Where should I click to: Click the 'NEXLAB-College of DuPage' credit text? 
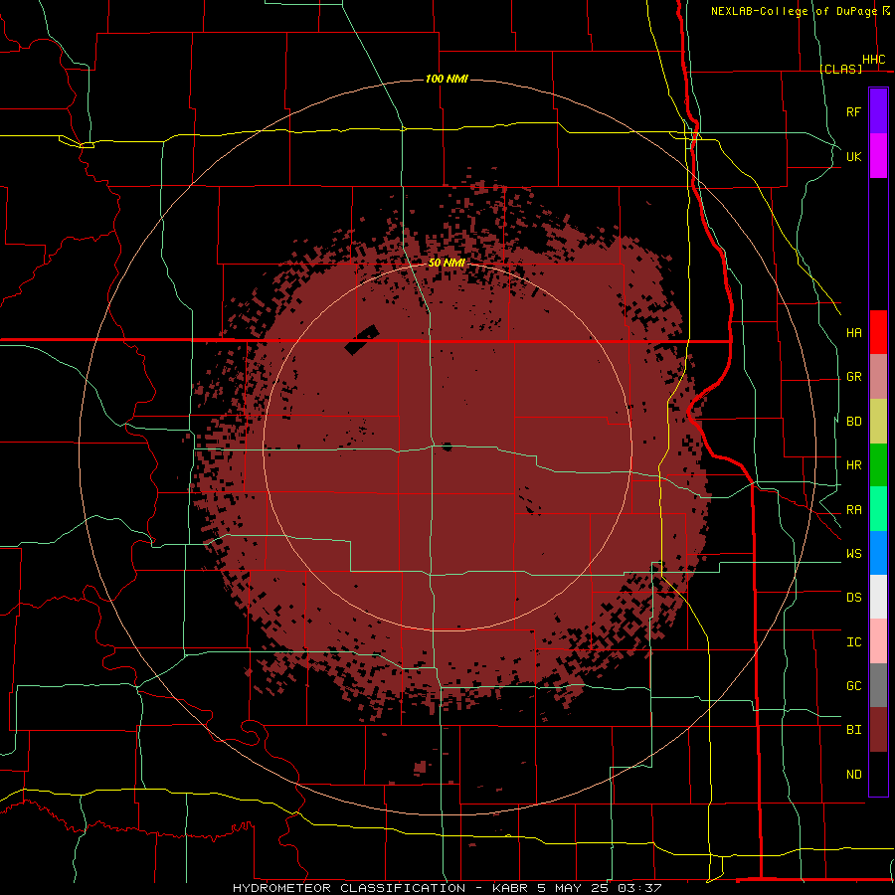(x=794, y=11)
